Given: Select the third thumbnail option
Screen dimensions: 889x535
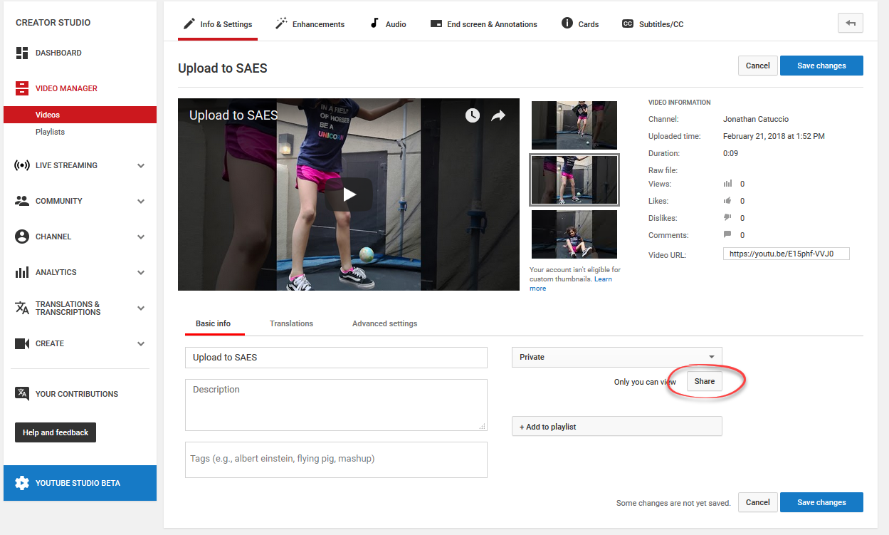Looking at the screenshot, I should (574, 234).
